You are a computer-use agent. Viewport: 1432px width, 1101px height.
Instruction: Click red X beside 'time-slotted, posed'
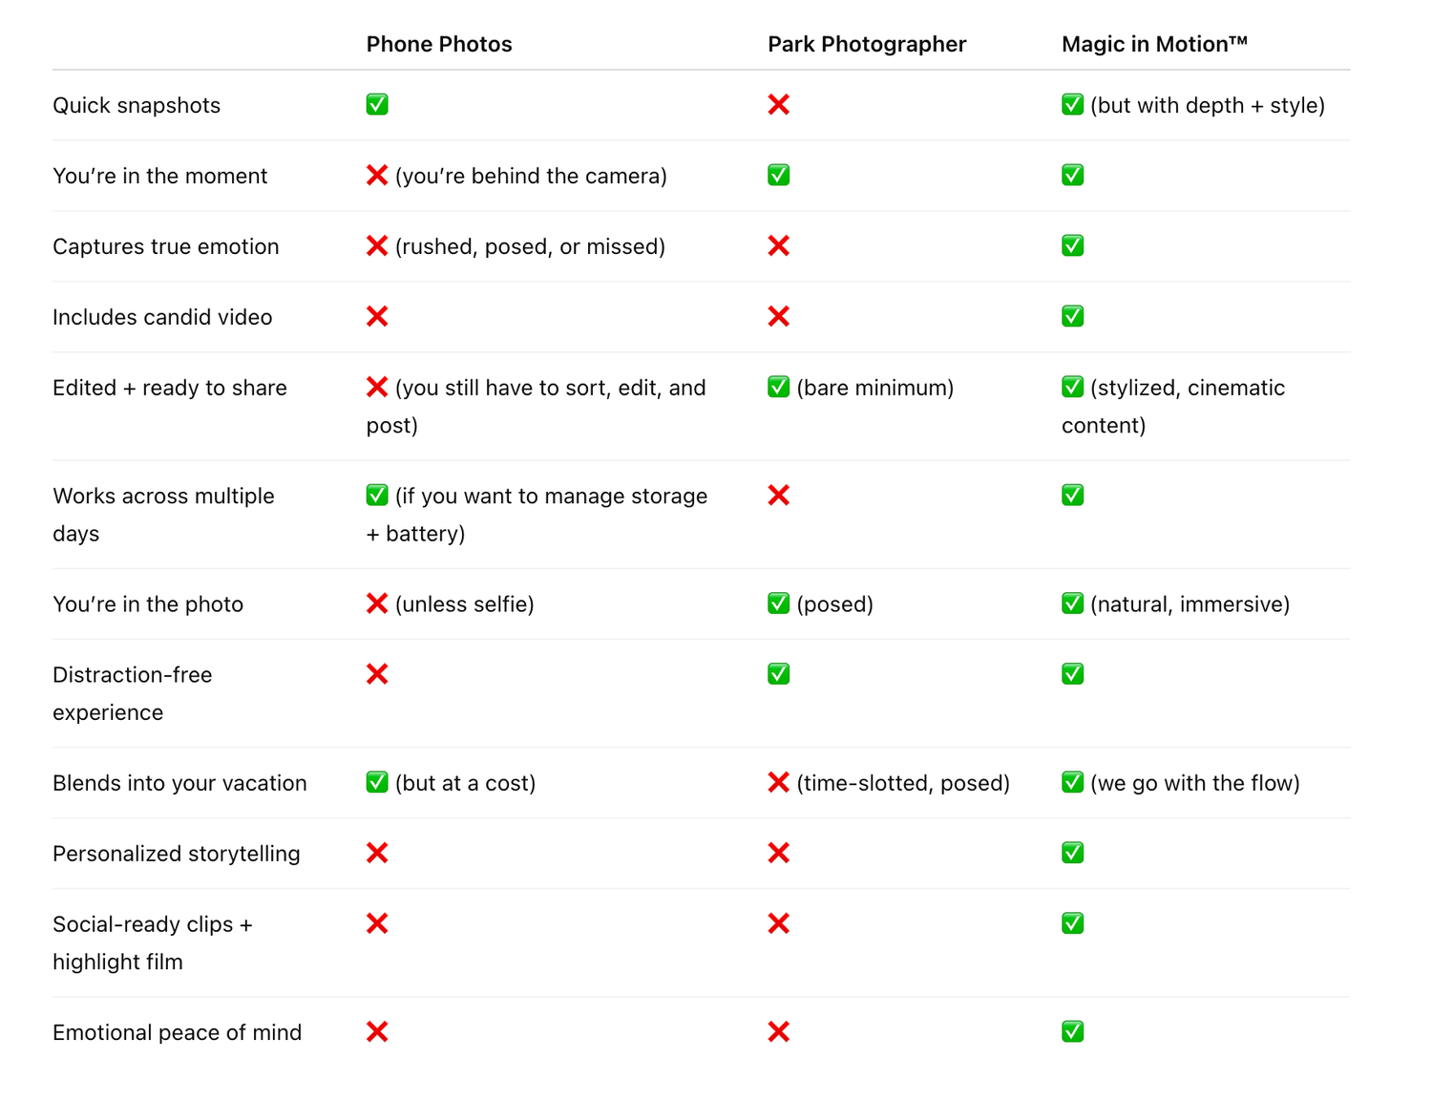(x=778, y=782)
